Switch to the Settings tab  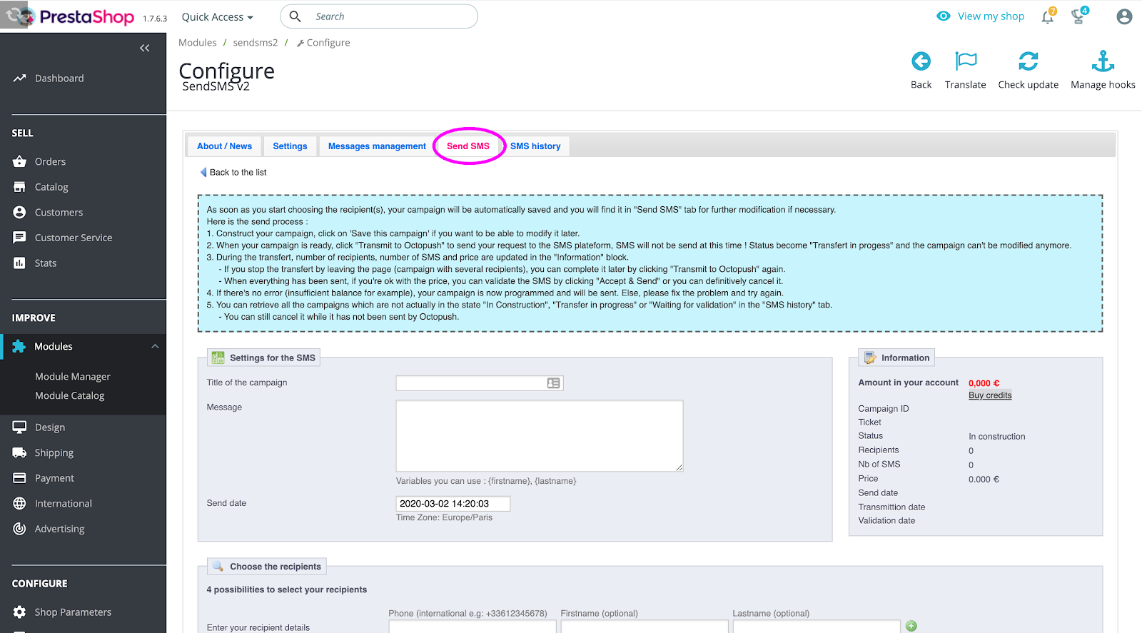(290, 146)
